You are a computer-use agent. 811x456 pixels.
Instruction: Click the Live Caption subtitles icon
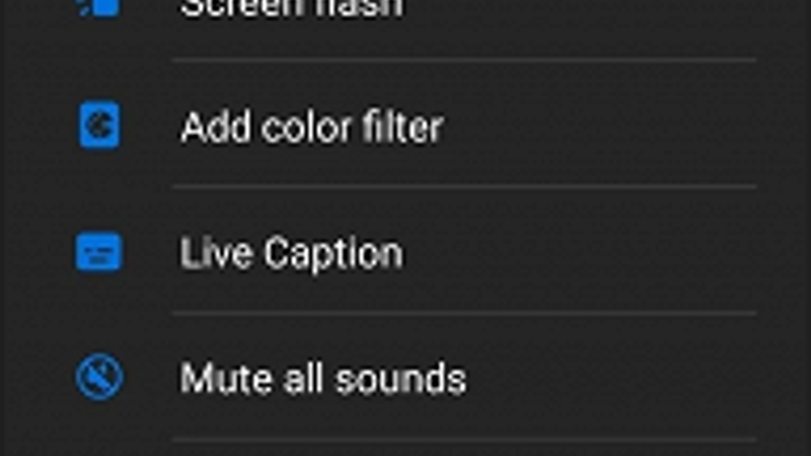pyautogui.click(x=99, y=252)
